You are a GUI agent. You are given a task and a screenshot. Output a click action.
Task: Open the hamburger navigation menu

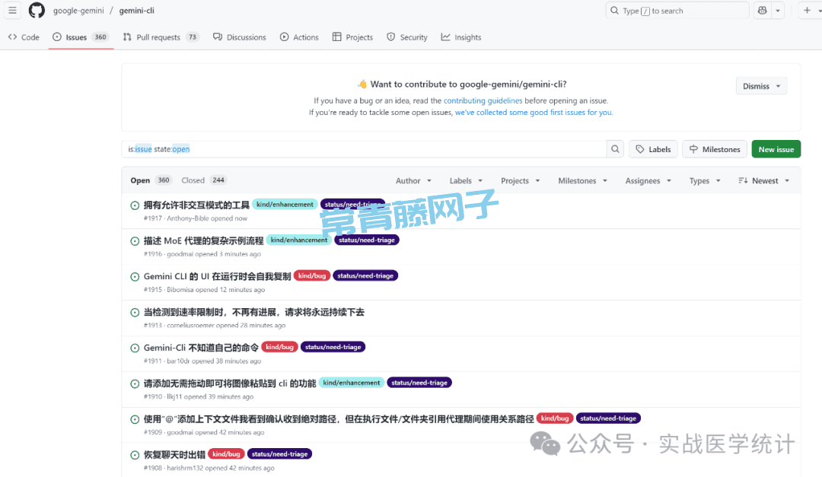13,11
